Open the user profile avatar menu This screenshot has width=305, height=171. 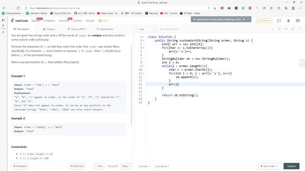tap(297, 20)
